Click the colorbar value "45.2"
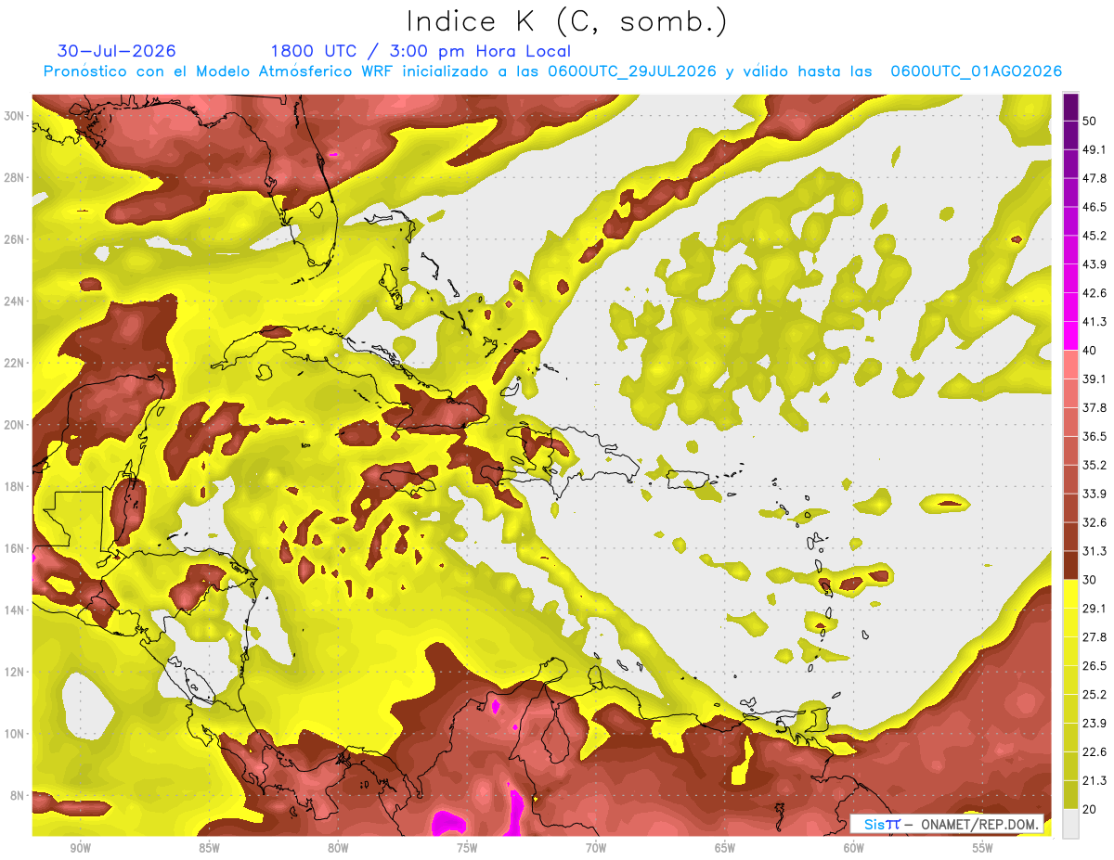1114x860 pixels. pos(1095,236)
